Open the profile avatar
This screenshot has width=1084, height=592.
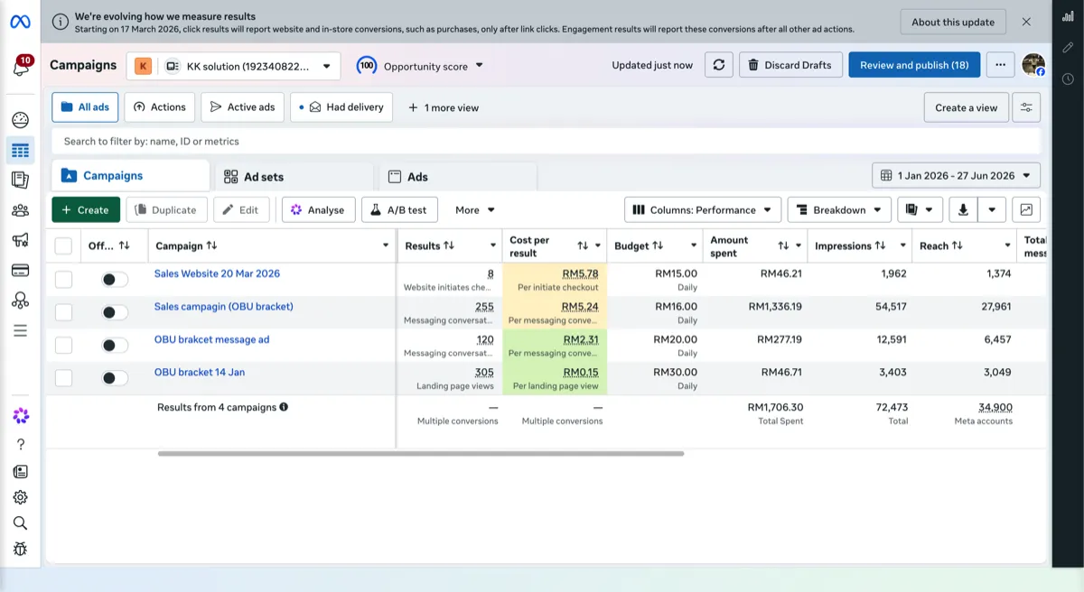[1033, 65]
